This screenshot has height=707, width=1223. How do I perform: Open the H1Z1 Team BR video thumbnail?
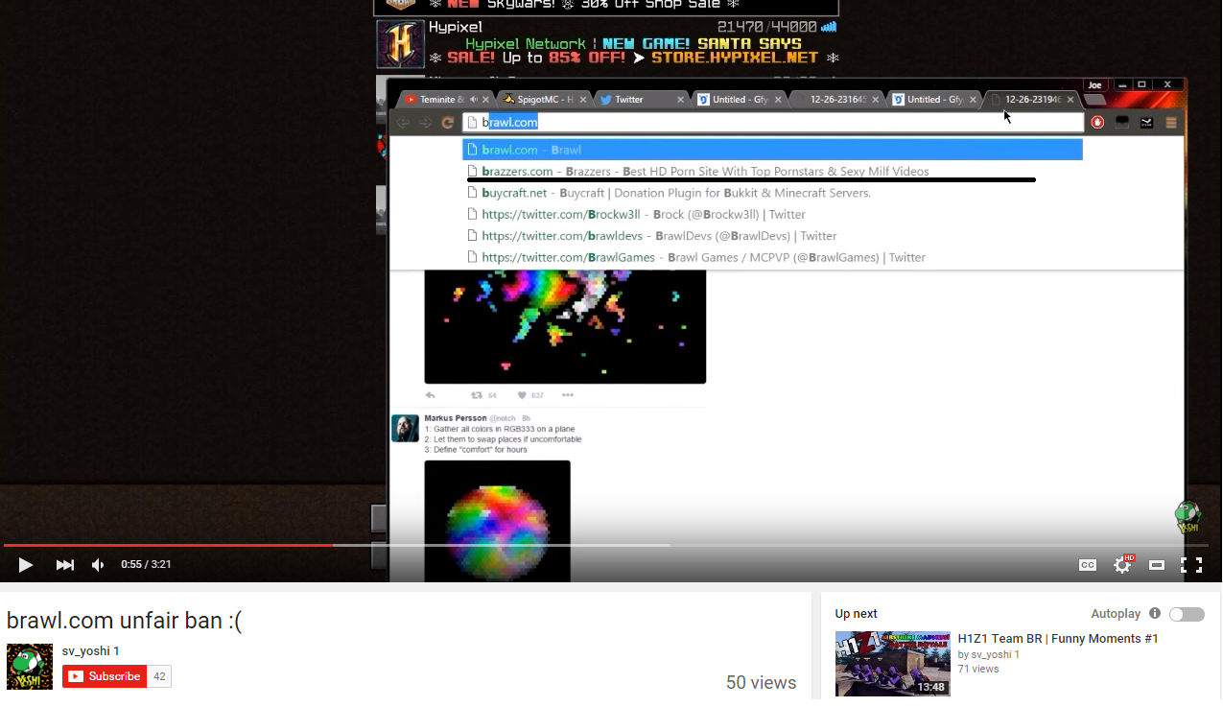click(892, 663)
